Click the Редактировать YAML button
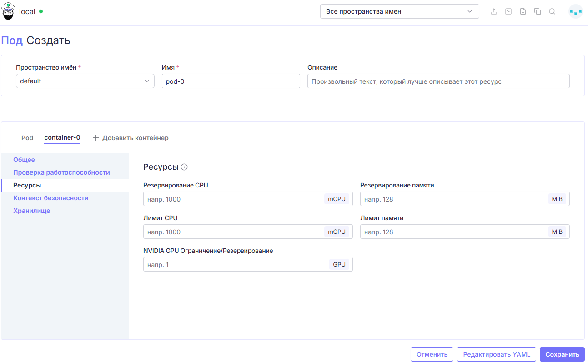The image size is (588, 363). click(497, 354)
